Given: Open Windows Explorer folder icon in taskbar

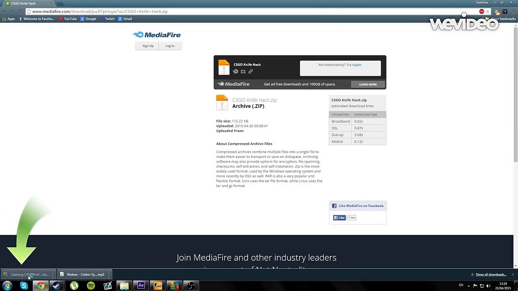Looking at the screenshot, I should (124, 286).
